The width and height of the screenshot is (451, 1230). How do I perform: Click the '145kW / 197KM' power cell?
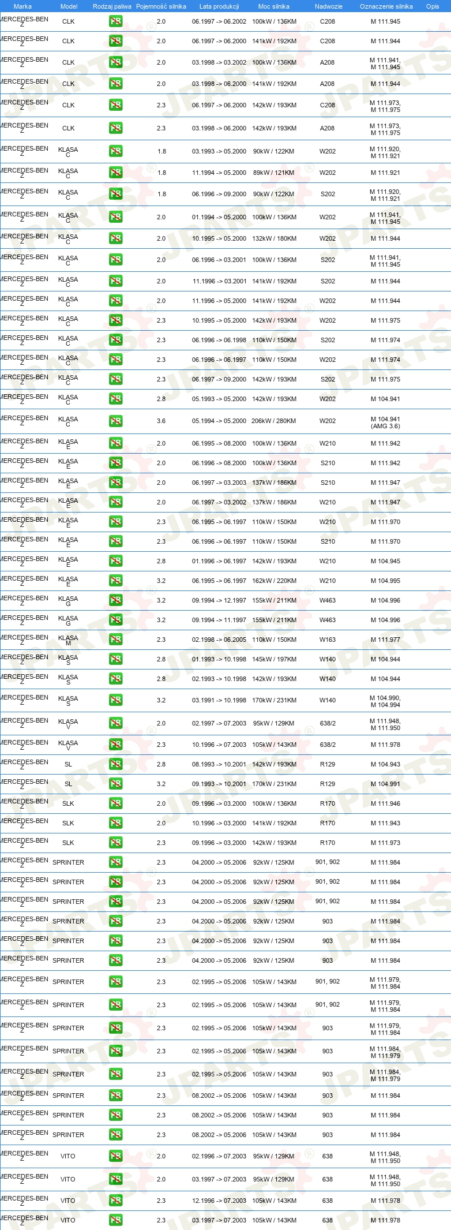(274, 659)
